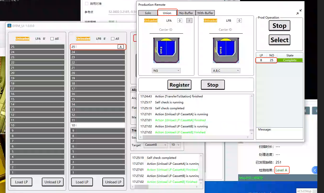Click the blue circular chevron at right edge
This screenshot has width=324, height=193.
coord(315,170)
